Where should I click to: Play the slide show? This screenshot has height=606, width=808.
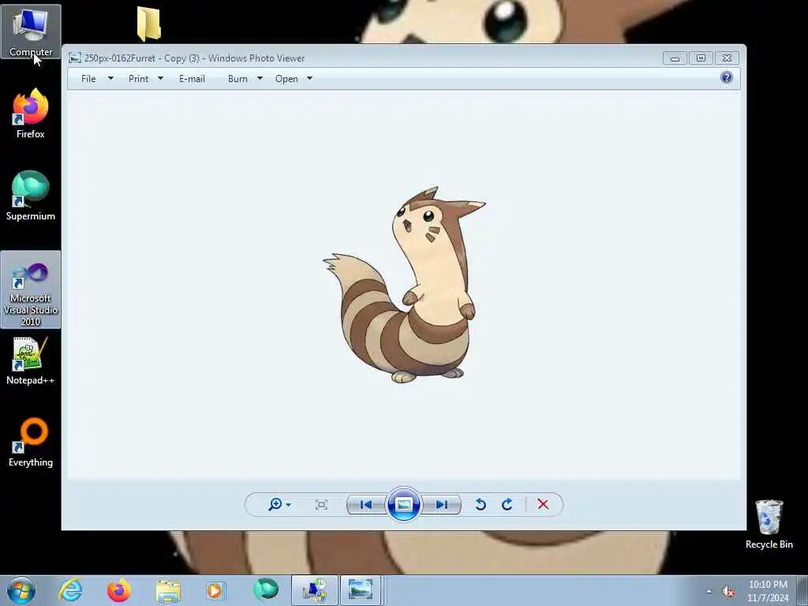tap(403, 504)
